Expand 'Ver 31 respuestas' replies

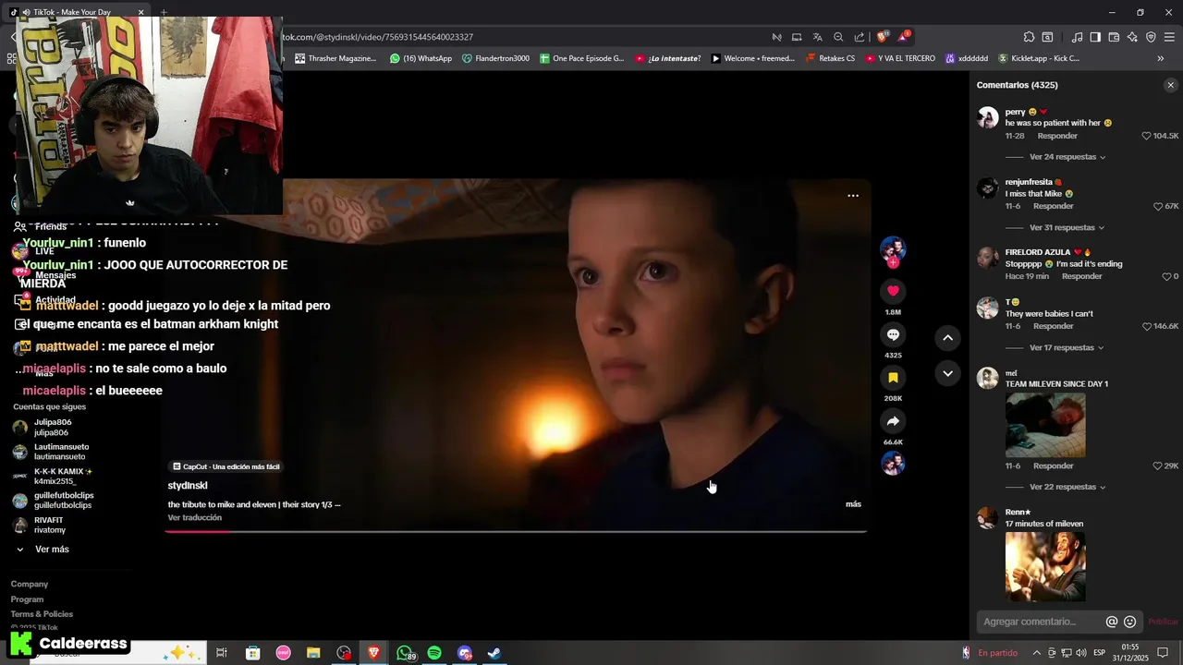[x=1067, y=227]
